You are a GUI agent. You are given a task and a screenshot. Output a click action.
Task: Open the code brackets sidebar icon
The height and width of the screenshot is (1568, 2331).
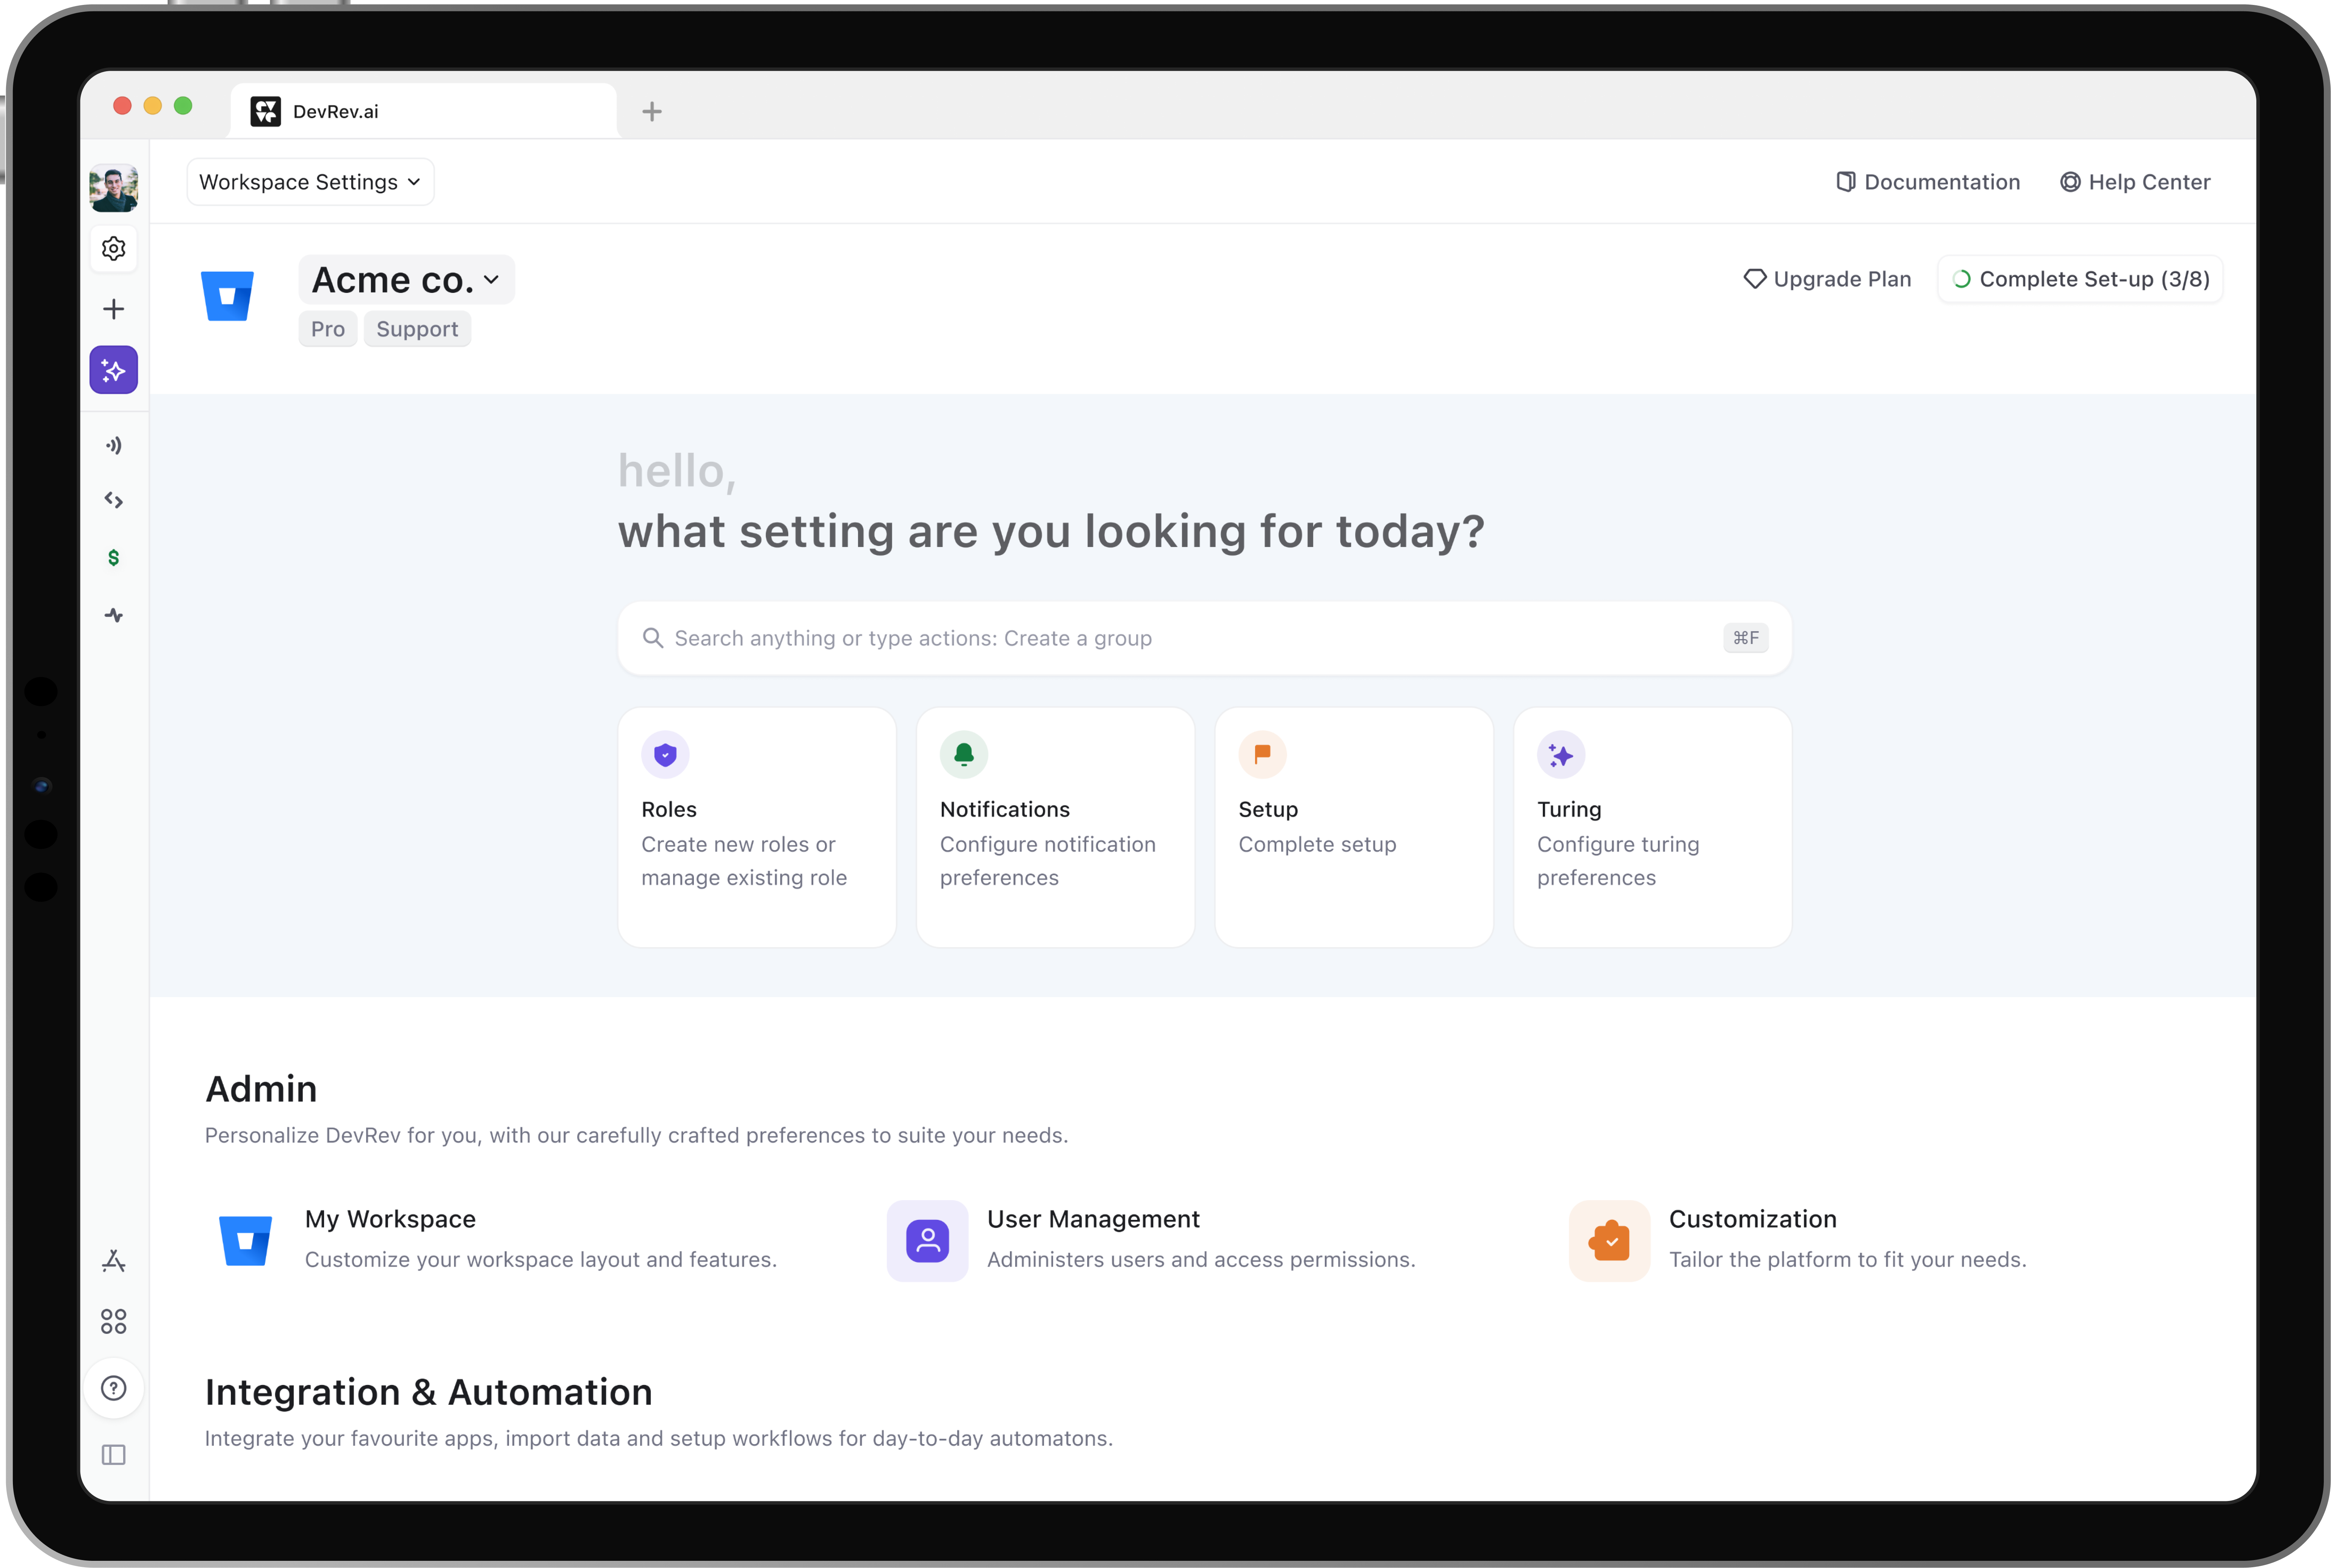tap(114, 500)
